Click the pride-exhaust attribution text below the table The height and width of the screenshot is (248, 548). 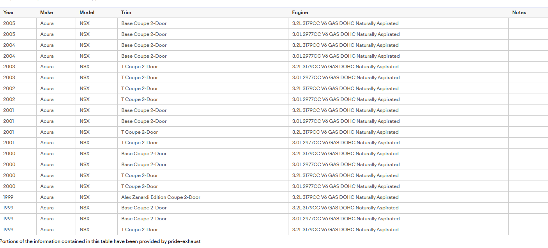pyautogui.click(x=184, y=241)
